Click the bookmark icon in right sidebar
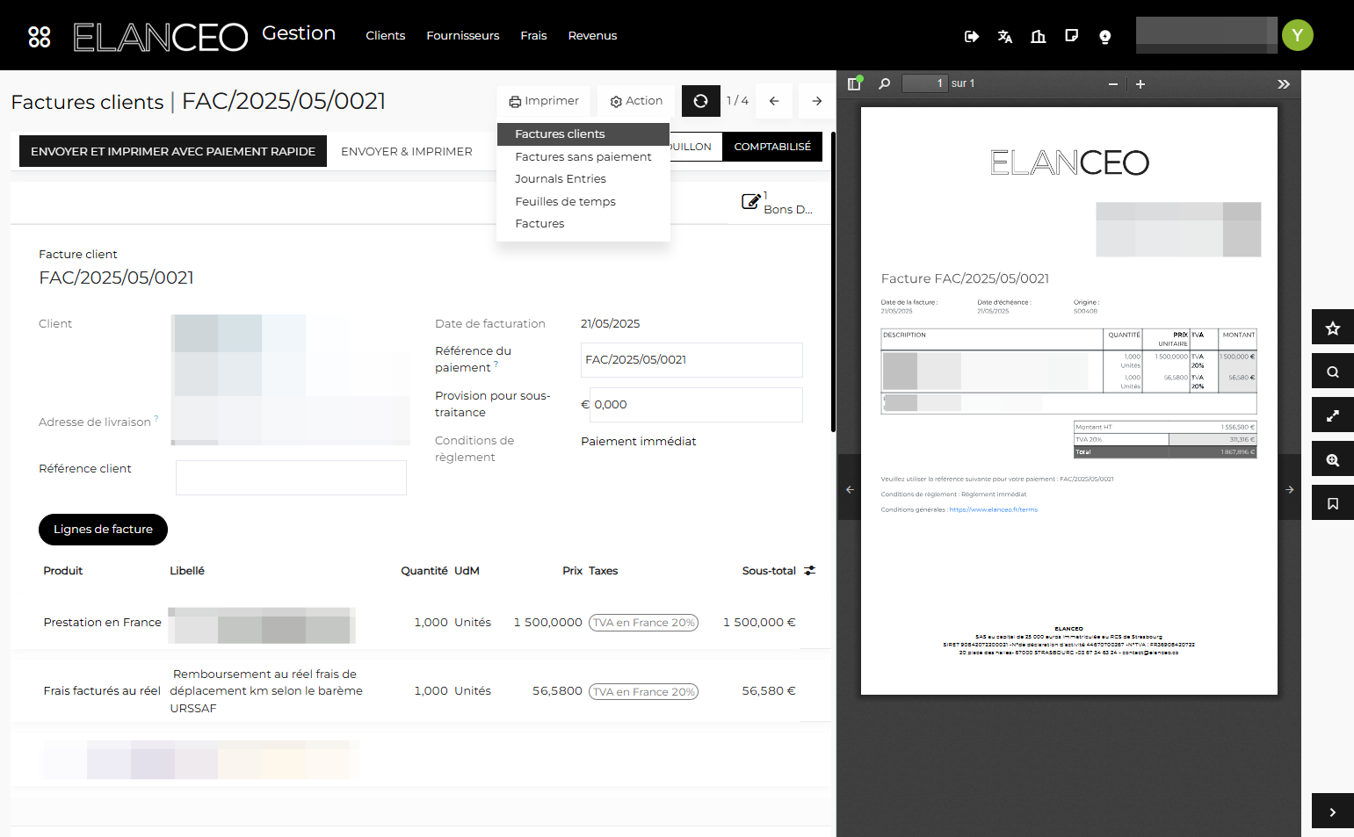The image size is (1354, 837). 1333,502
